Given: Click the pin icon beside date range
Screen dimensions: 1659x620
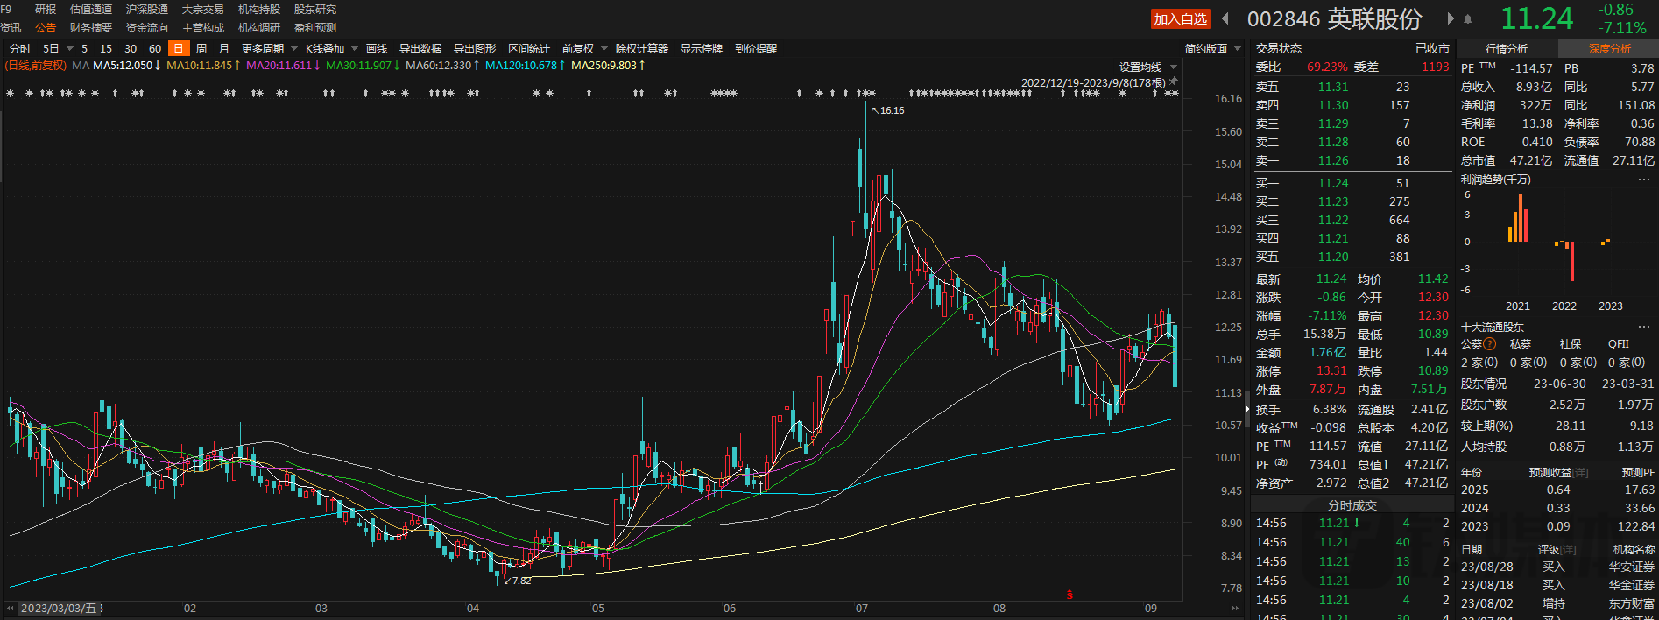Looking at the screenshot, I should 1174,81.
